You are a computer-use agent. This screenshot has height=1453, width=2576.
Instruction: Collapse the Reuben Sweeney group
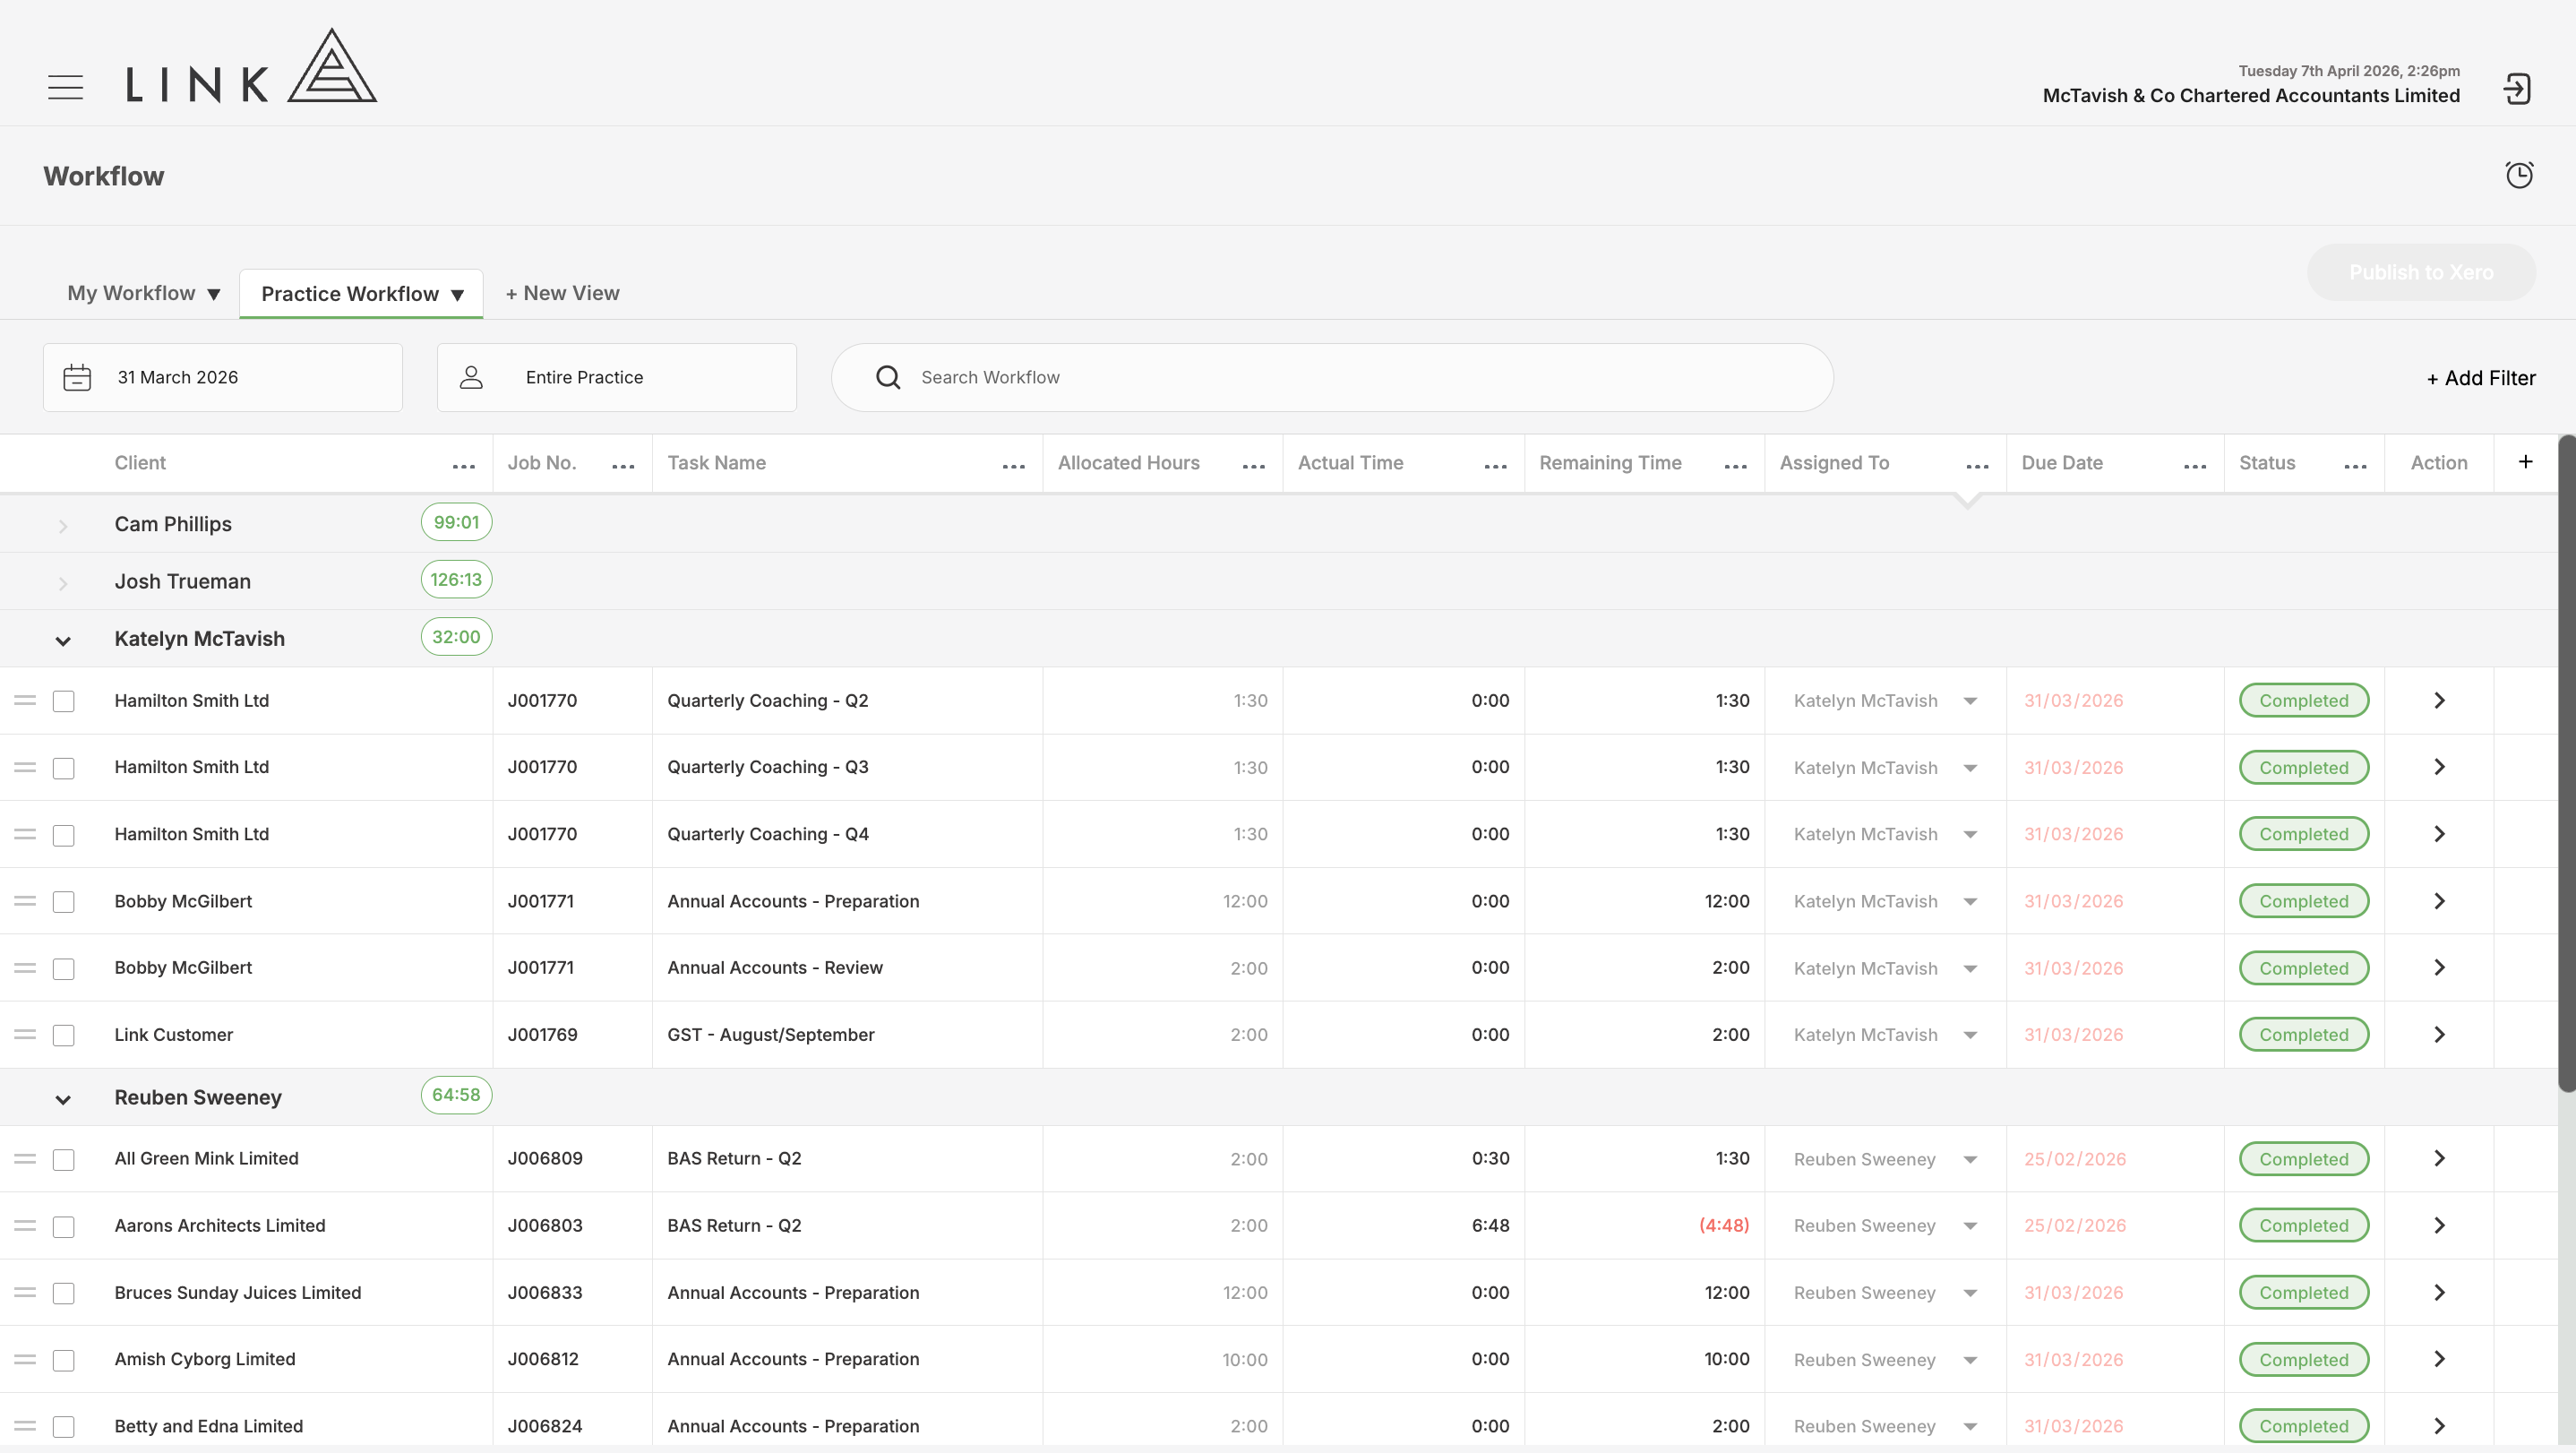pos(63,1100)
